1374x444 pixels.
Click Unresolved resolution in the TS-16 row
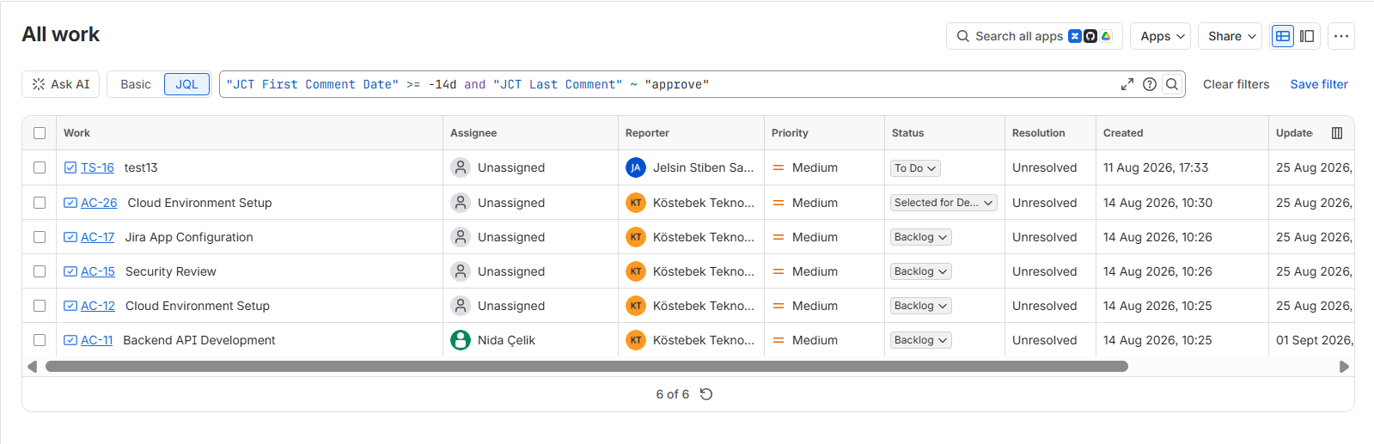[1044, 167]
